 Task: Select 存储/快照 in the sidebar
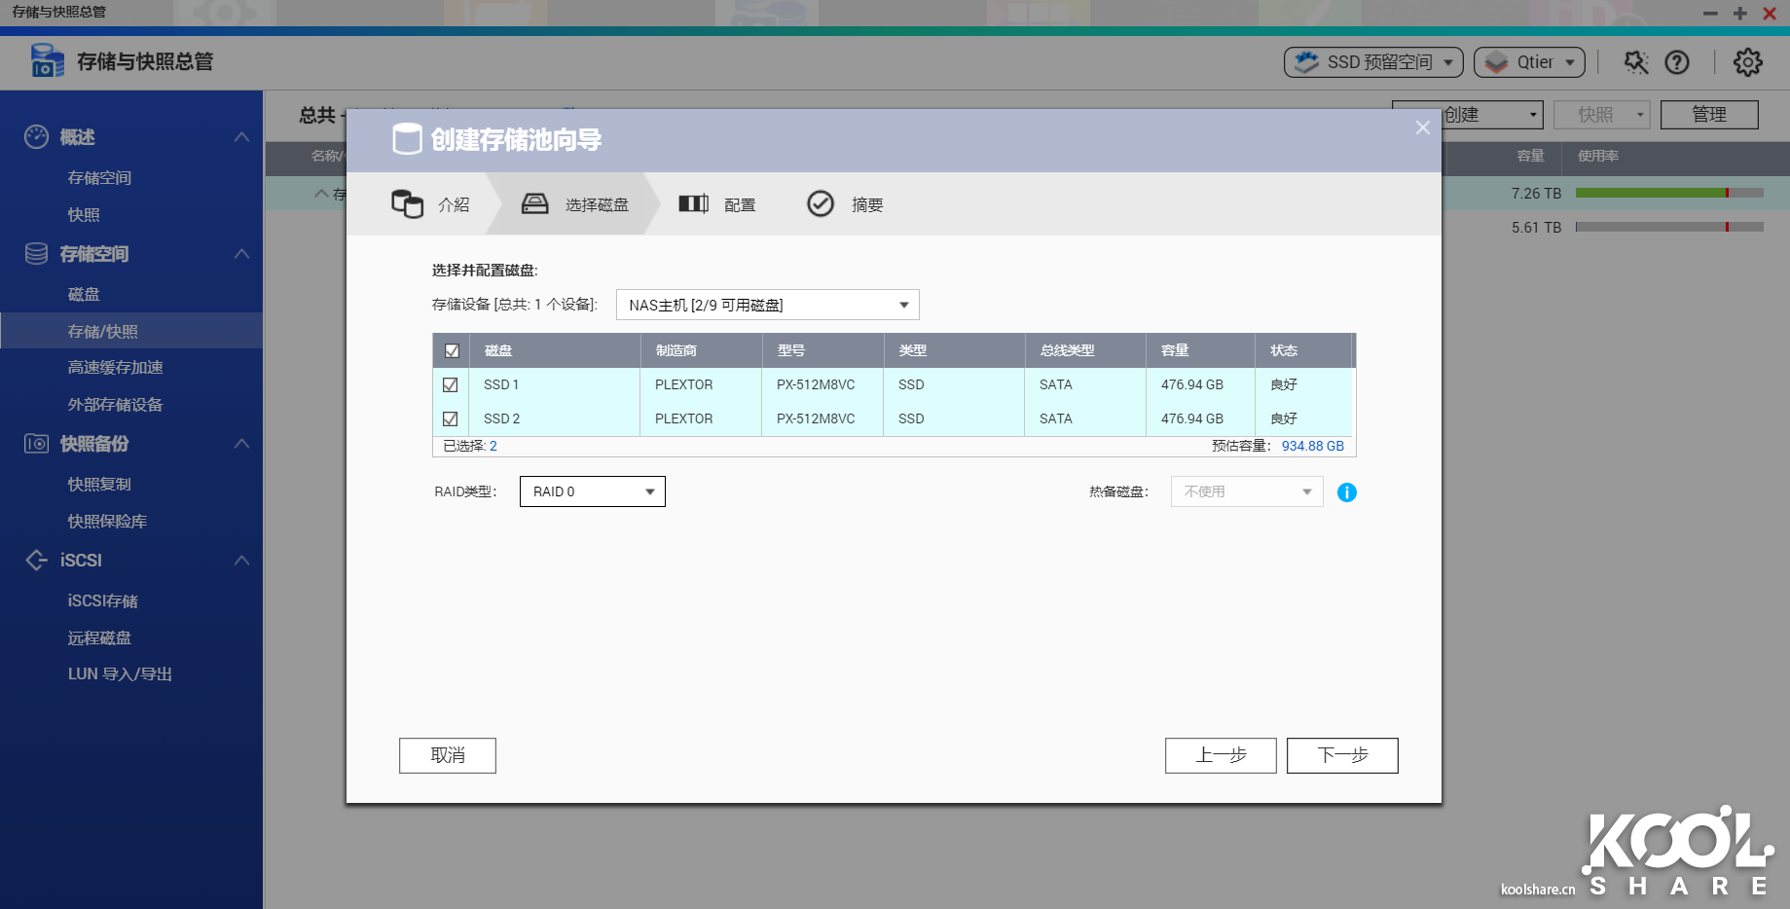coord(103,331)
